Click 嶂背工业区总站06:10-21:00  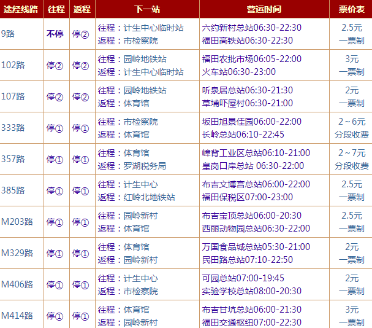[x=256, y=153]
